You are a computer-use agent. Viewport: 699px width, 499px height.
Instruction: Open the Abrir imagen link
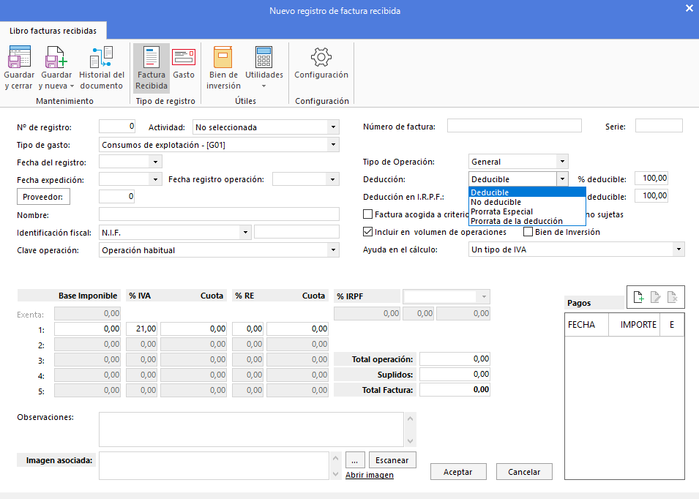coord(370,475)
